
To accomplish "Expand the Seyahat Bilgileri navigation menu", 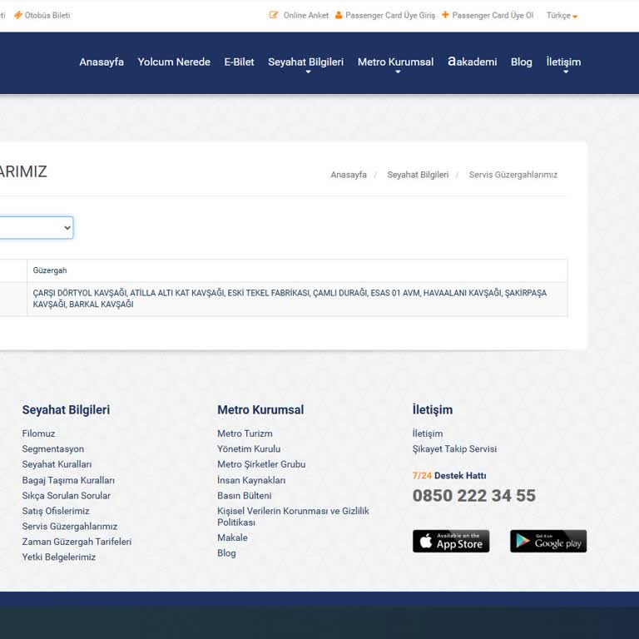I will click(x=305, y=63).
